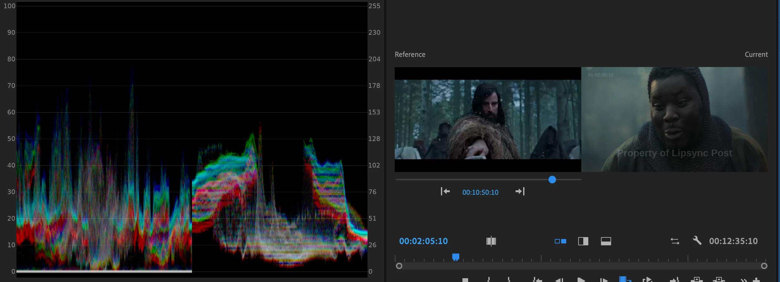780x282 pixels.
Task: Click the current timecode 00:02:05:10
Action: point(424,241)
